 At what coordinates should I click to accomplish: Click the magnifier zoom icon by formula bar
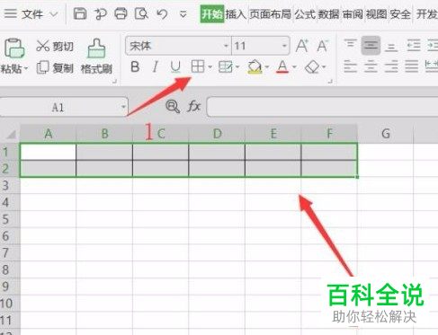173,106
